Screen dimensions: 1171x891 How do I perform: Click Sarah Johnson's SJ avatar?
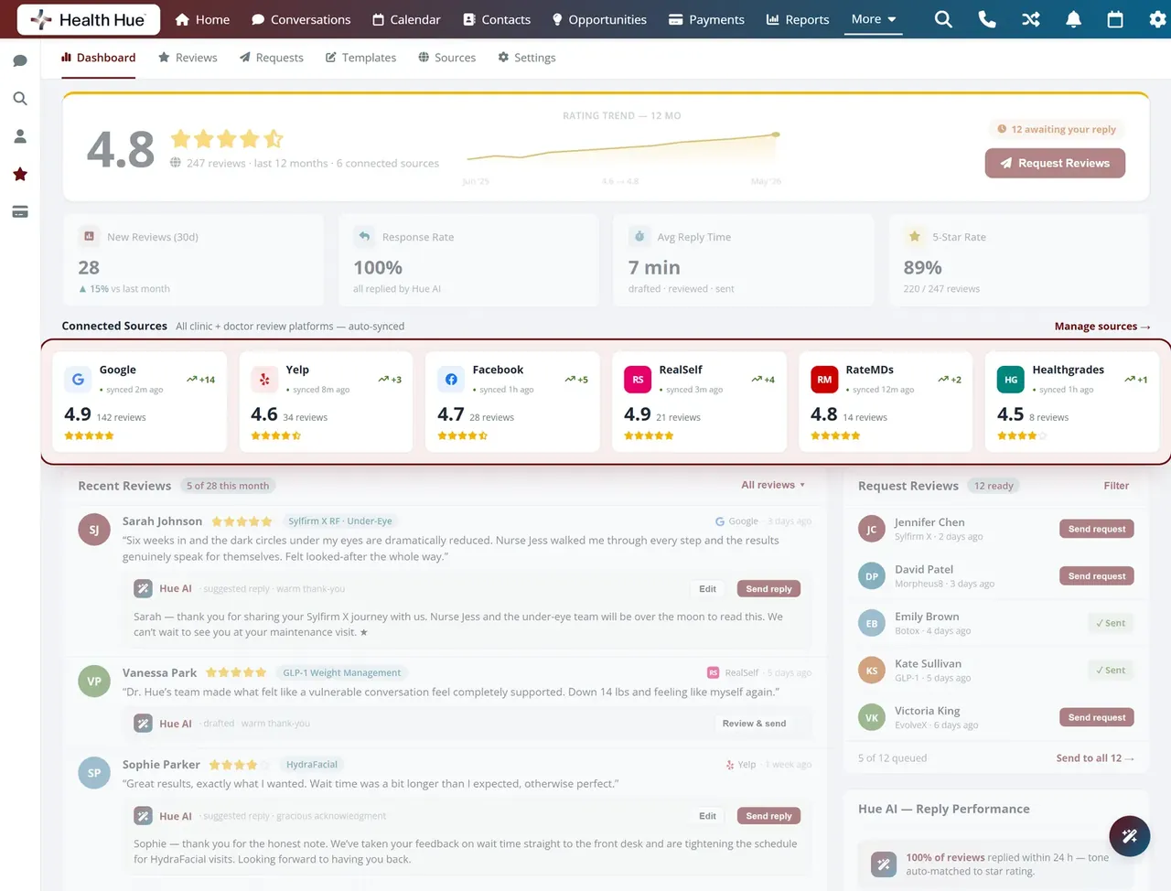click(94, 529)
